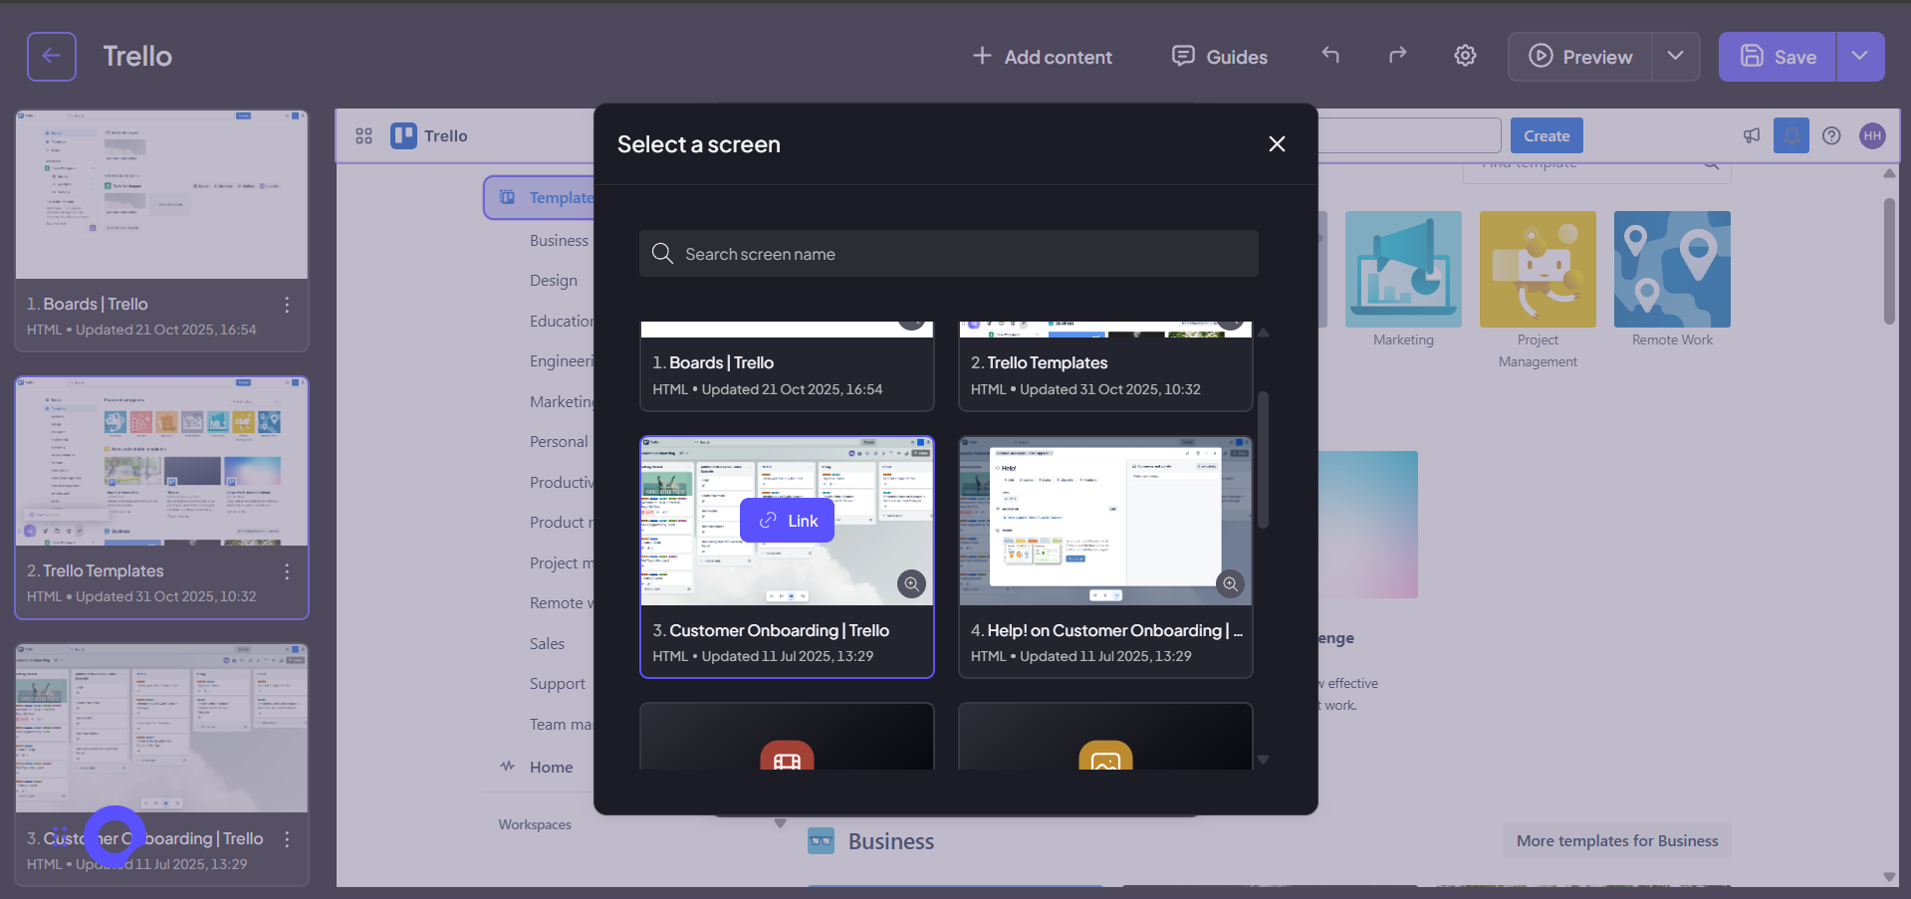Select the Boards | Trello sidebar thumbnail
This screenshot has width=1911, height=899.
click(161, 195)
